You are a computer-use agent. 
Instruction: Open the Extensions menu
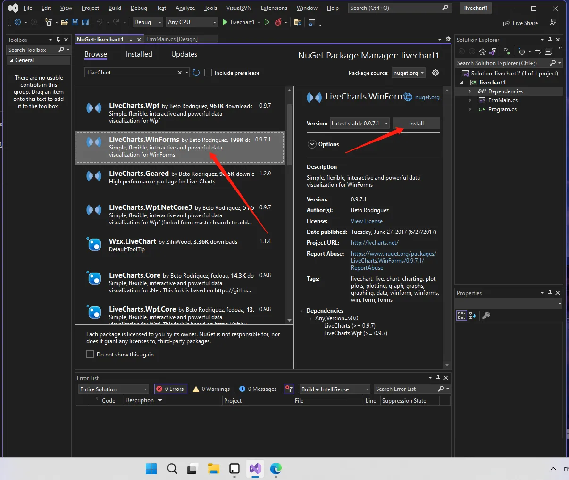(274, 8)
